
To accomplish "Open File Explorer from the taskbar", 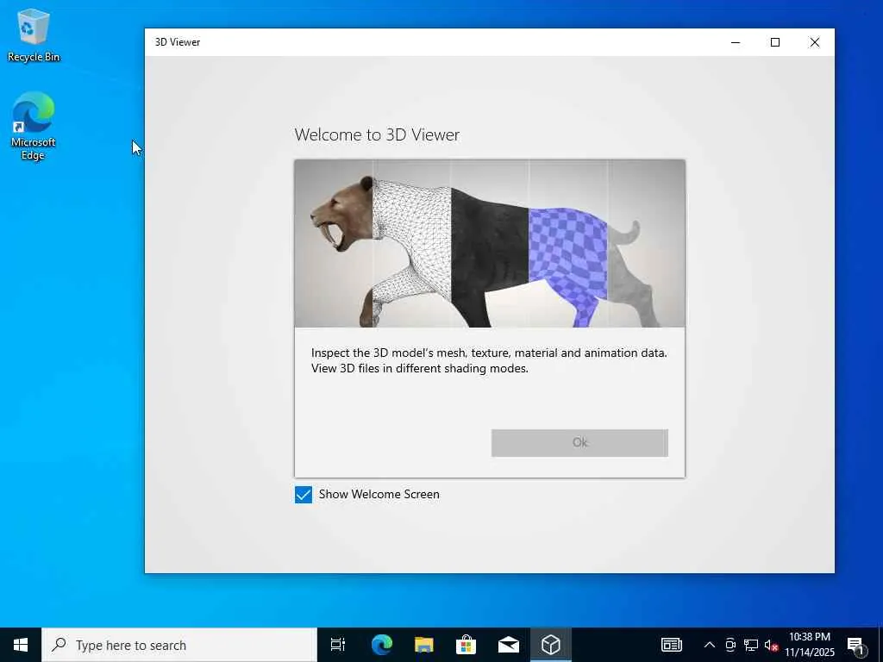I will 423,645.
